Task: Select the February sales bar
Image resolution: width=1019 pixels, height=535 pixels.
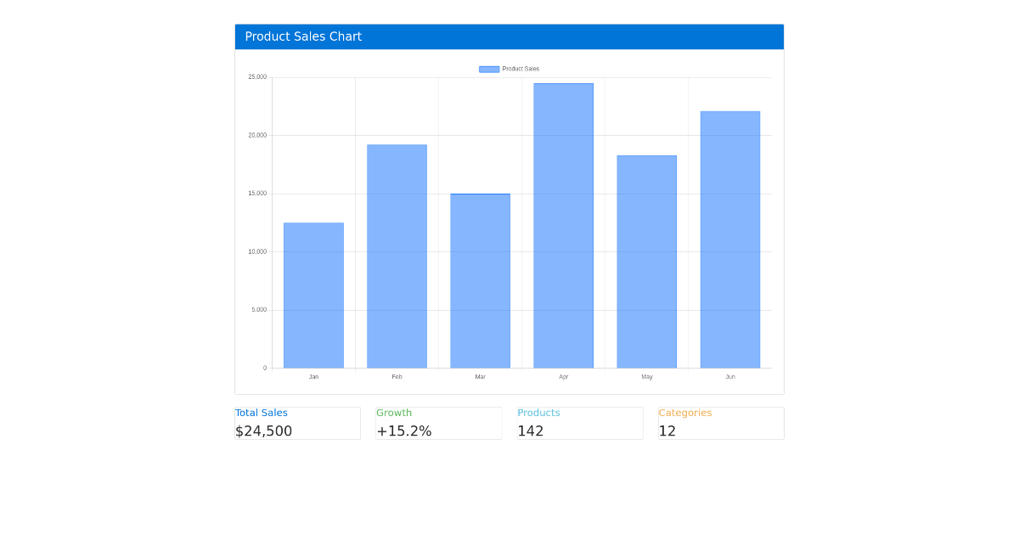Action: tap(397, 255)
